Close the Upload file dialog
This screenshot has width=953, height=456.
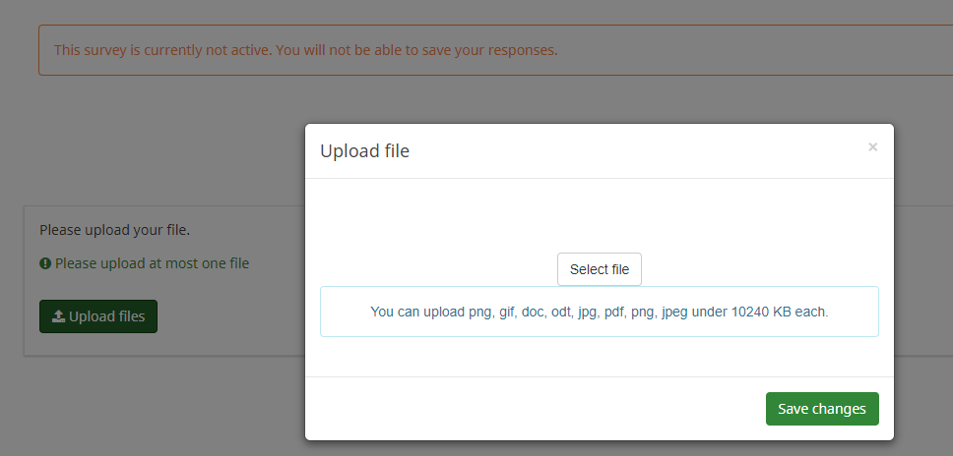pyautogui.click(x=872, y=147)
